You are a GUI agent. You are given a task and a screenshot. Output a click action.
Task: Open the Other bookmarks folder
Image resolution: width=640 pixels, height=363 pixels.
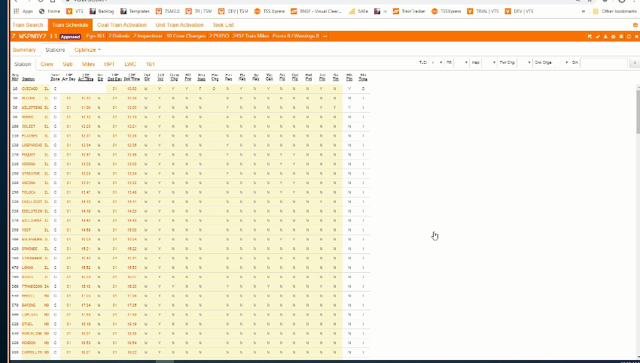coord(614,11)
